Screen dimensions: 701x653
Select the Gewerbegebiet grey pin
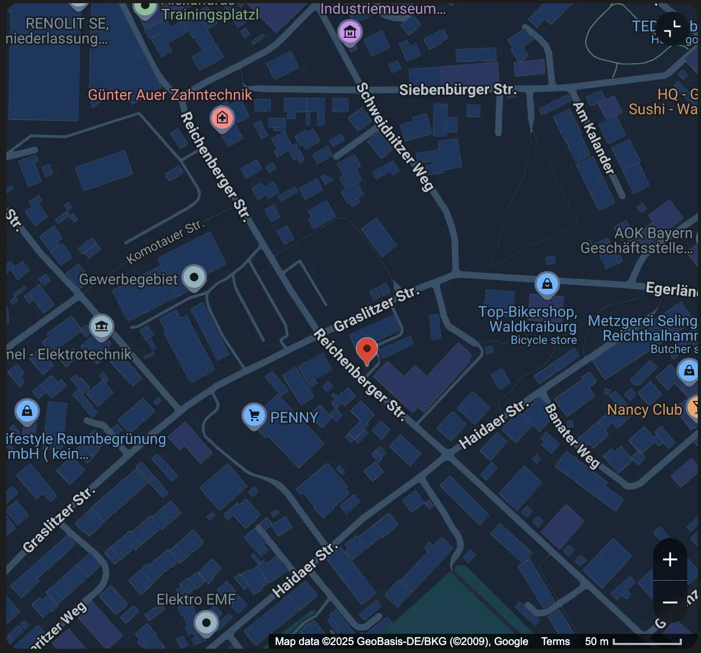pos(194,278)
